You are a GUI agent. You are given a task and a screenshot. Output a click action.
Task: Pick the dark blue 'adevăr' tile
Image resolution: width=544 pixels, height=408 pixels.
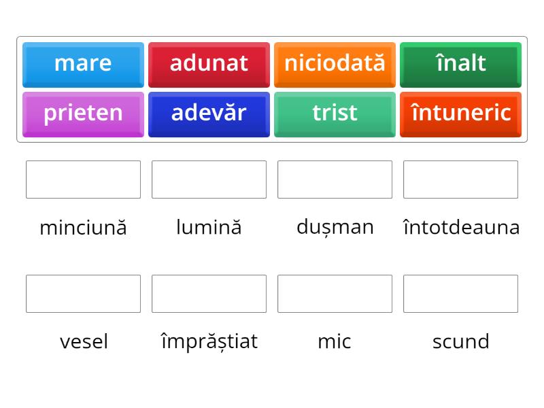click(x=209, y=114)
